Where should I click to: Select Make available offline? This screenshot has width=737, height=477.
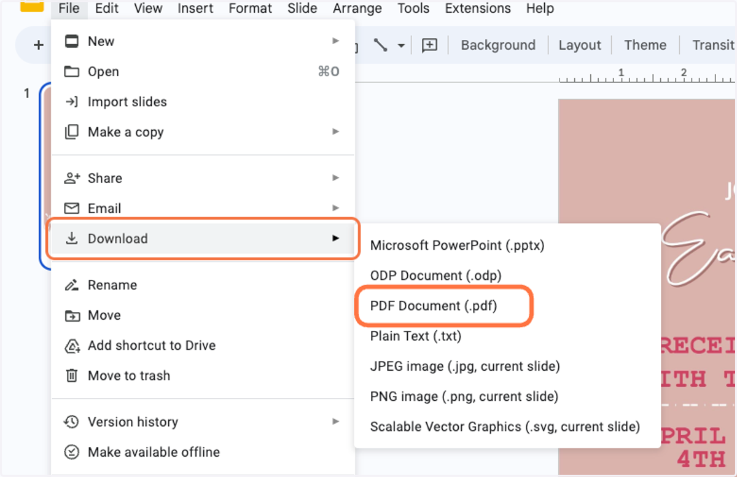(203, 452)
